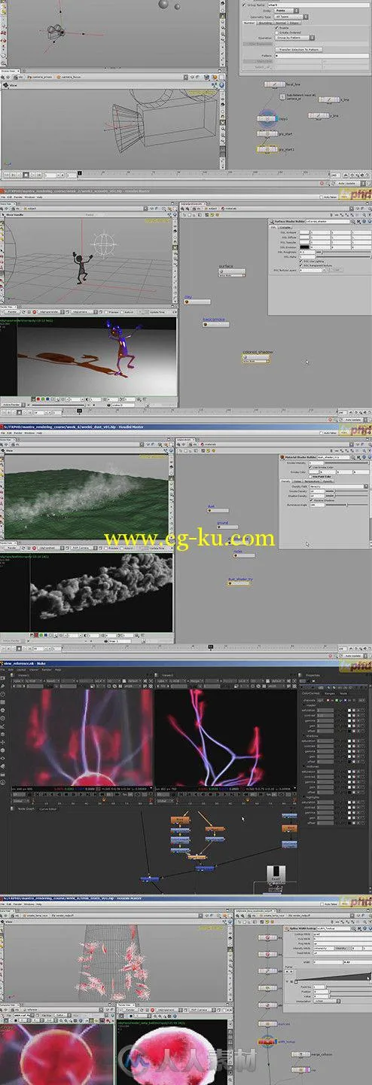
Task: Toggle the Create Ordered checkbox
Action: coord(277,32)
